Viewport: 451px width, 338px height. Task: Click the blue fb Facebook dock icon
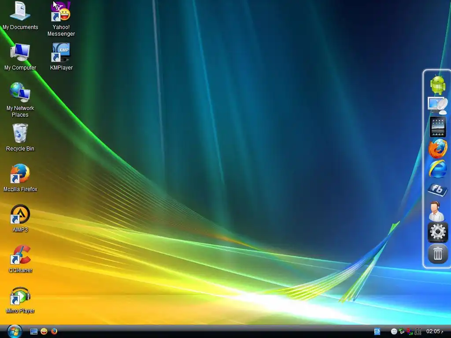click(x=437, y=190)
